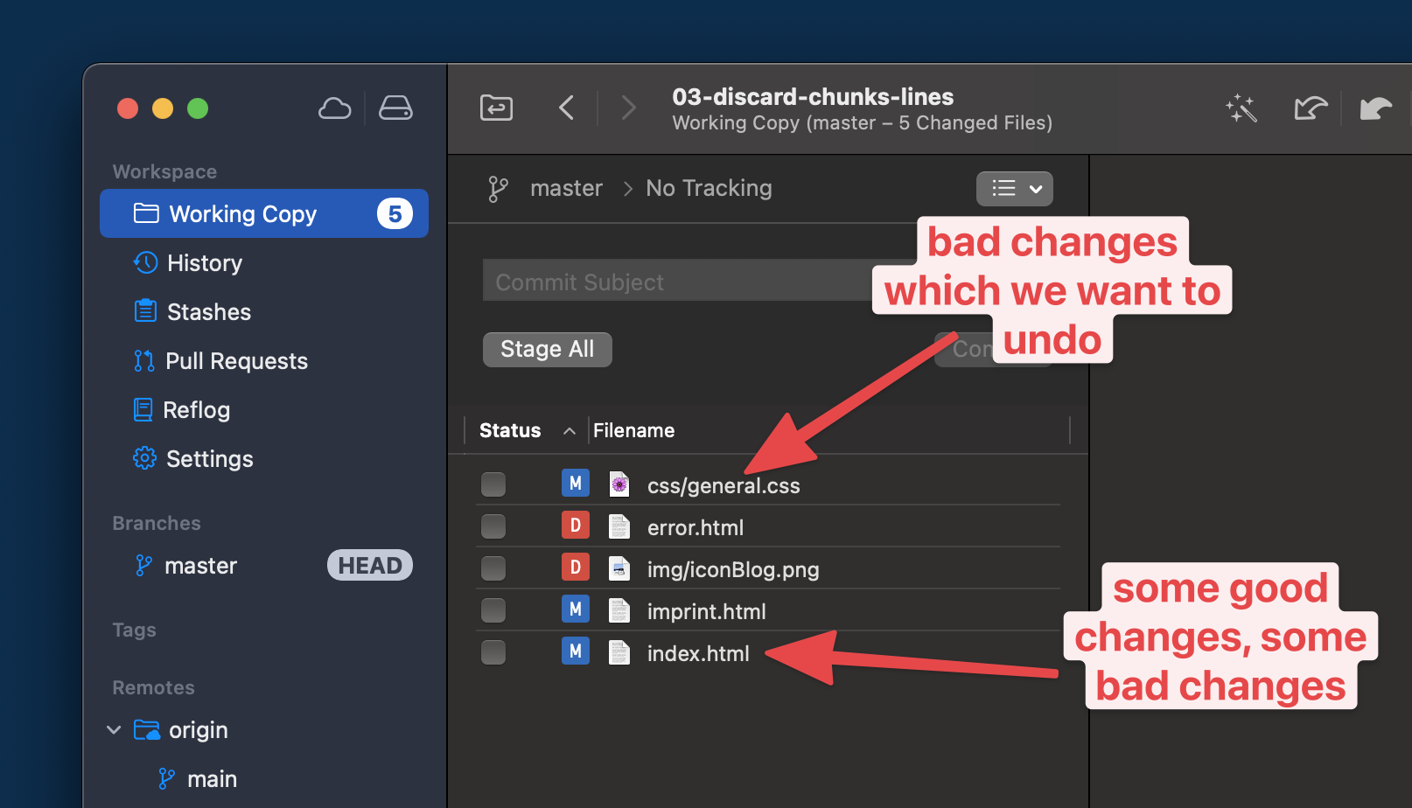This screenshot has width=1412, height=808.
Task: Click the outlined Pull arrow toolbar icon
Action: 1310,108
